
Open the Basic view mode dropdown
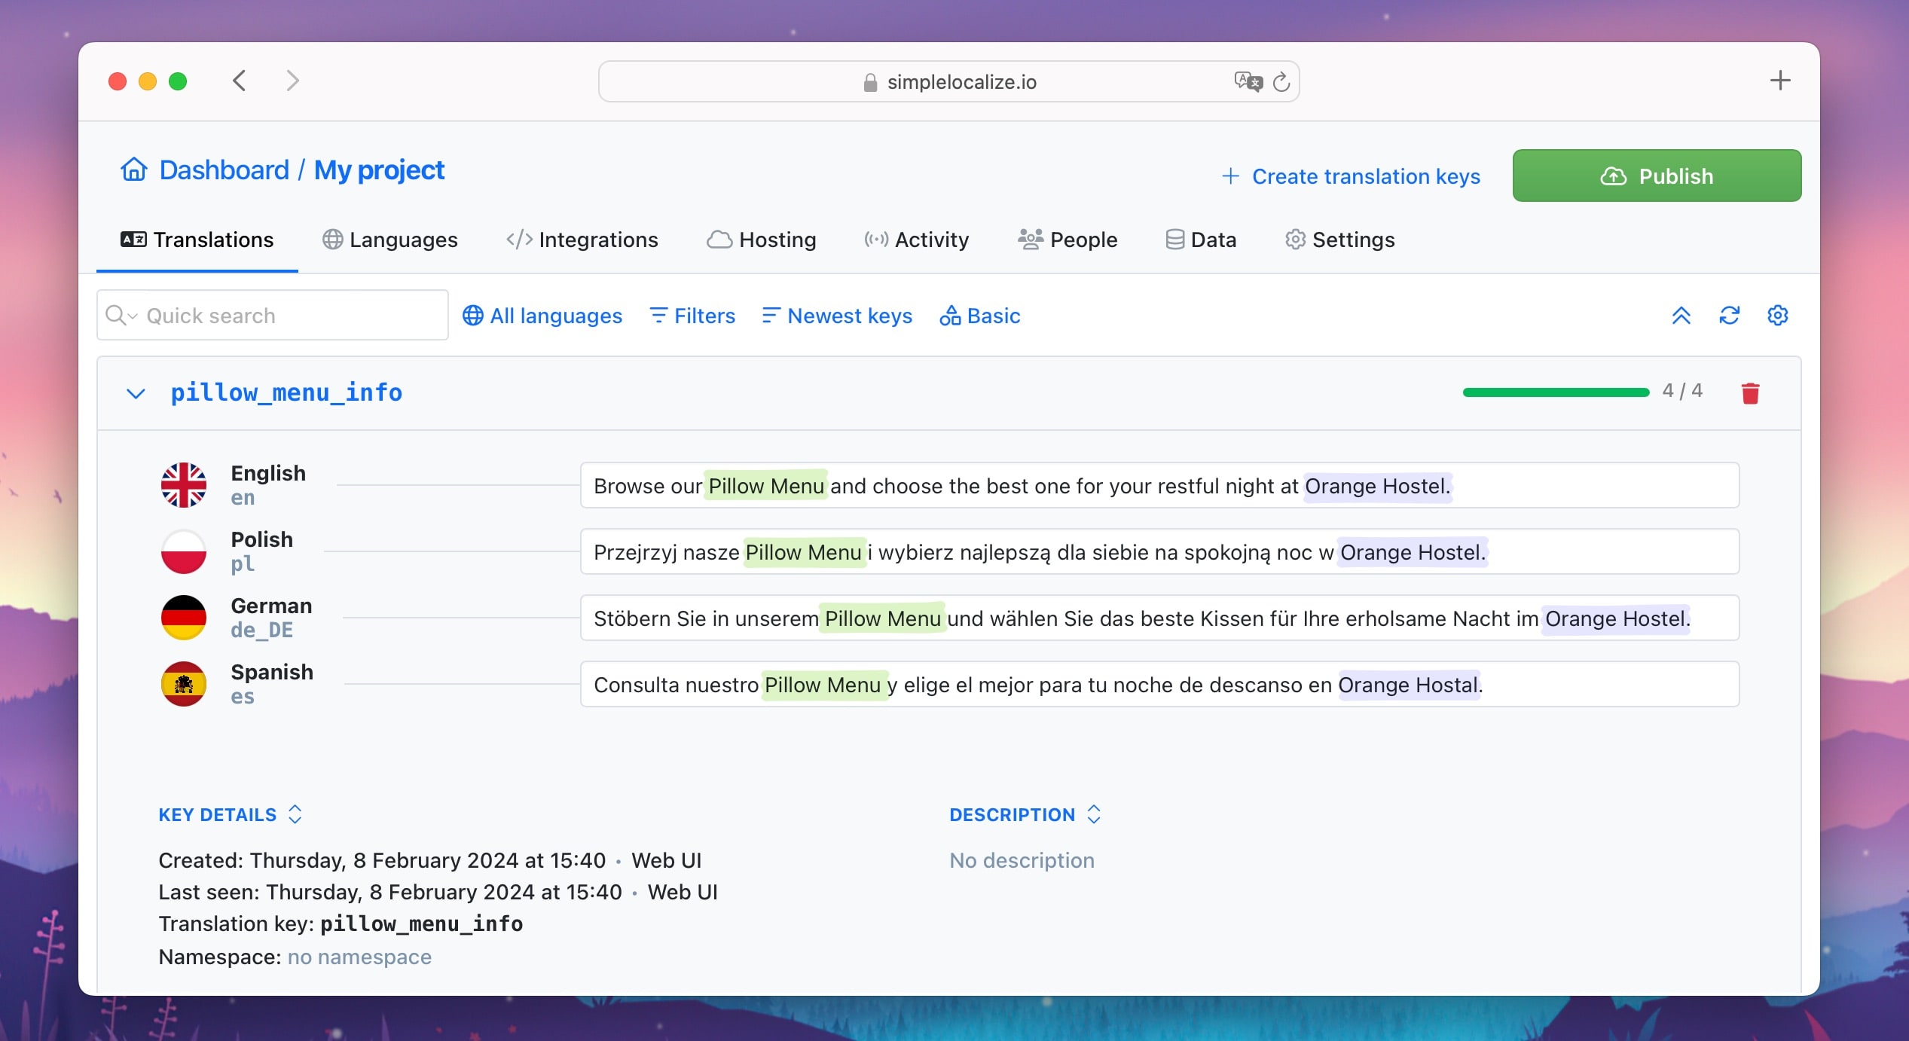click(980, 316)
